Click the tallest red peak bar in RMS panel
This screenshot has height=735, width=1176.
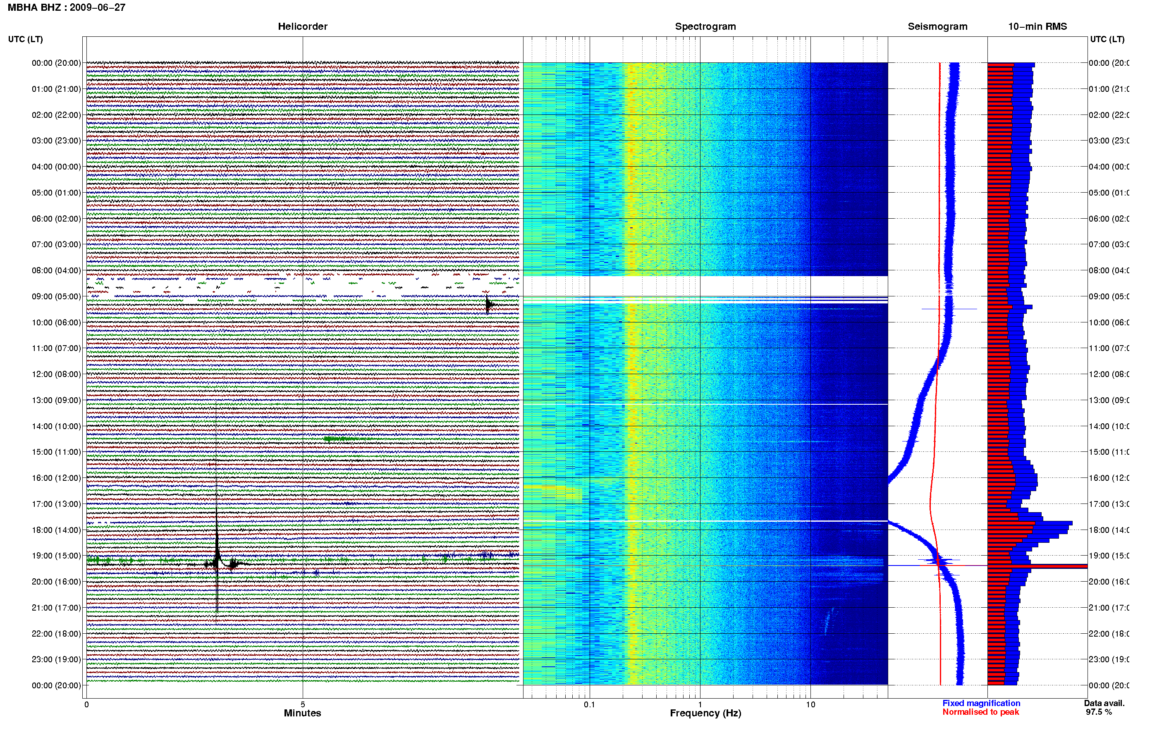click(x=1037, y=567)
